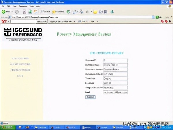Go to the Home page icon

click(x=35, y=12)
